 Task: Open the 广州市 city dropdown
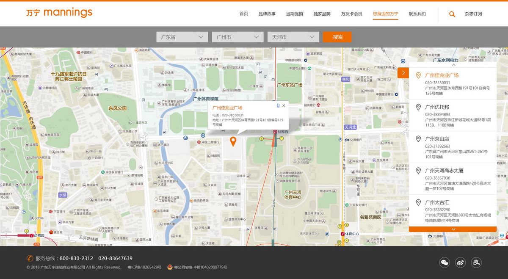click(x=237, y=37)
